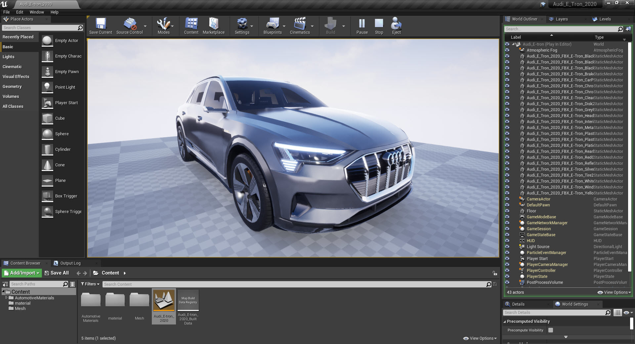Open the Modes tool icon
Image resolution: width=635 pixels, height=344 pixels.
(163, 24)
